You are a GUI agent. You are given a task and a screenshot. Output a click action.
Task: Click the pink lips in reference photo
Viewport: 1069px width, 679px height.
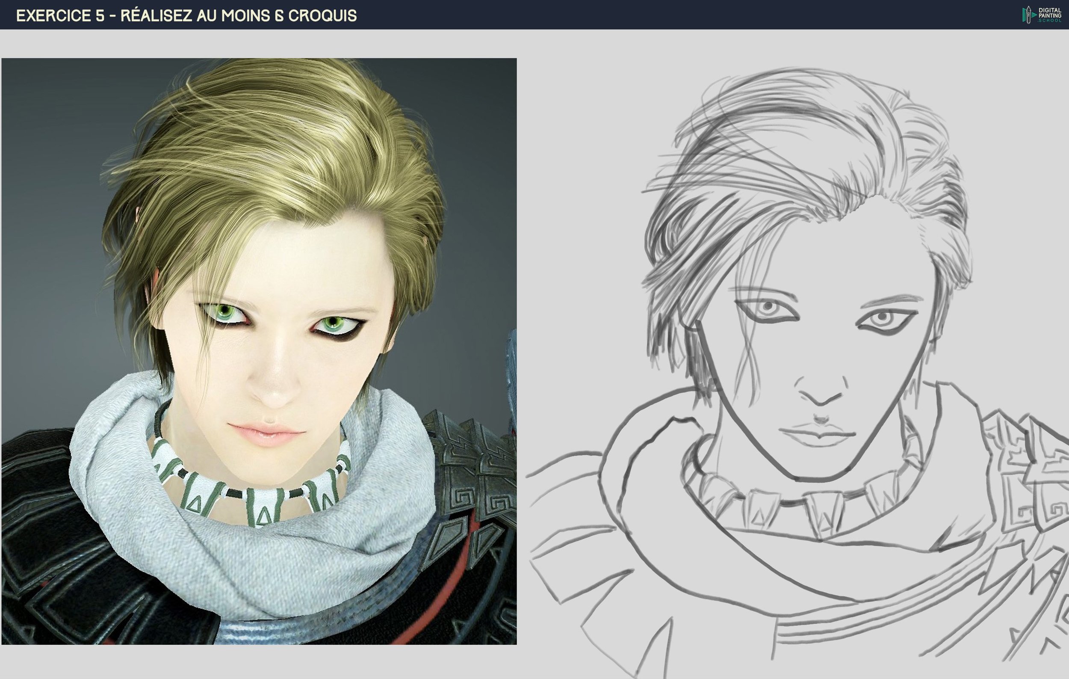tap(267, 433)
